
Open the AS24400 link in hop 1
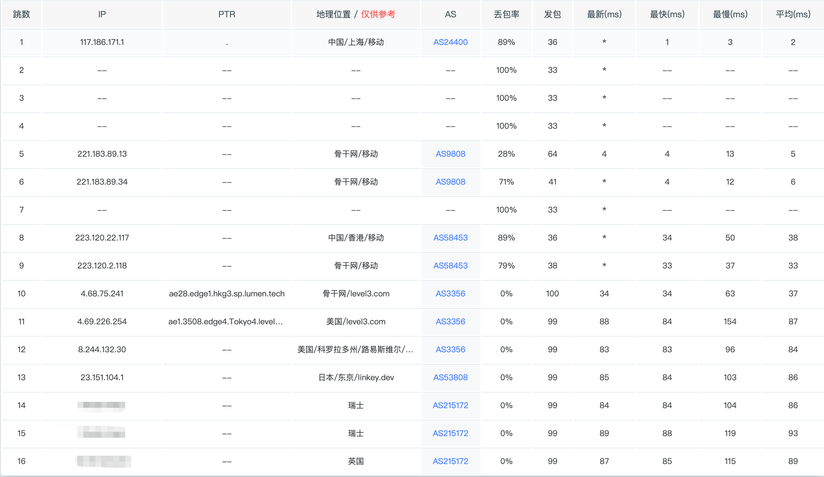(450, 42)
